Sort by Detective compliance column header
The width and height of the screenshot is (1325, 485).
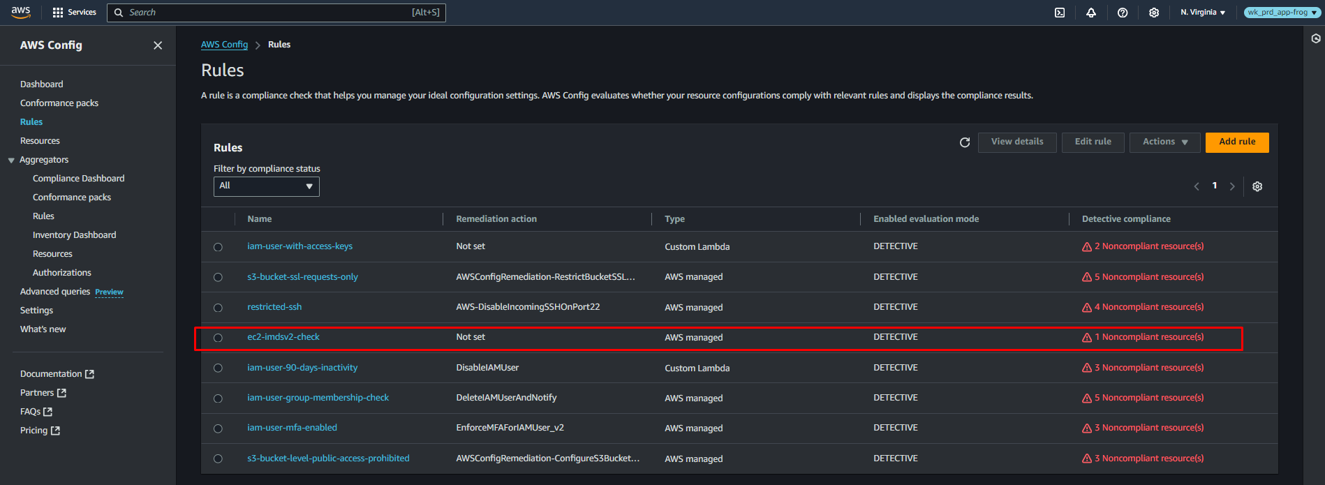pos(1126,219)
